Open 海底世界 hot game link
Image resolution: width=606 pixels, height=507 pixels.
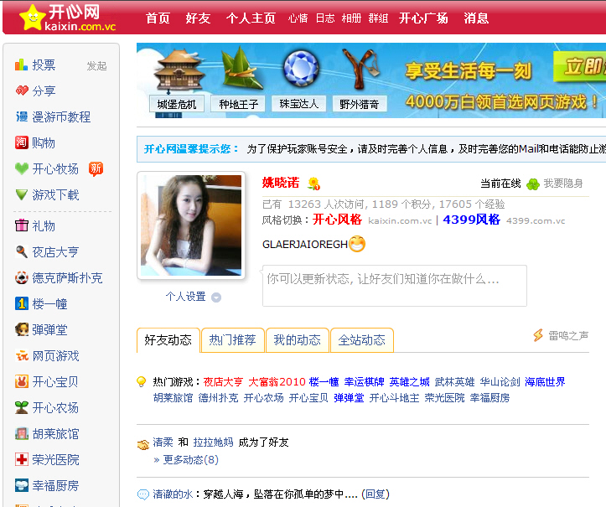coord(545,382)
